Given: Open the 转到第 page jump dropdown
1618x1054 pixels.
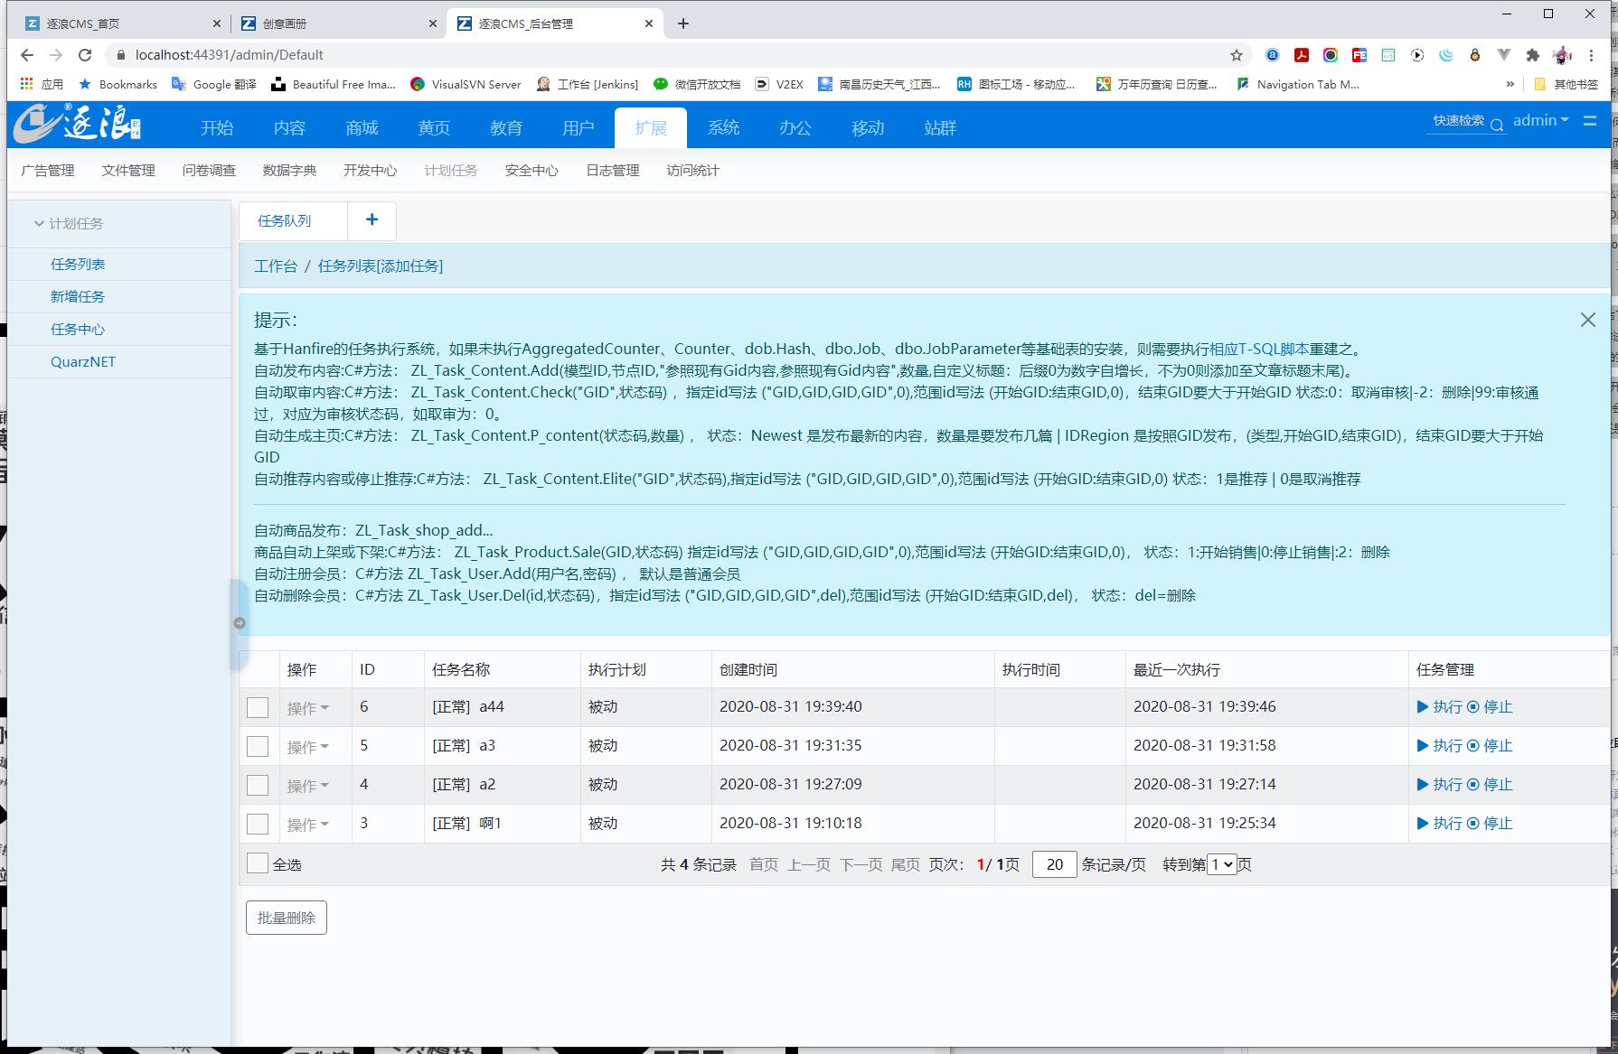Looking at the screenshot, I should 1222,864.
